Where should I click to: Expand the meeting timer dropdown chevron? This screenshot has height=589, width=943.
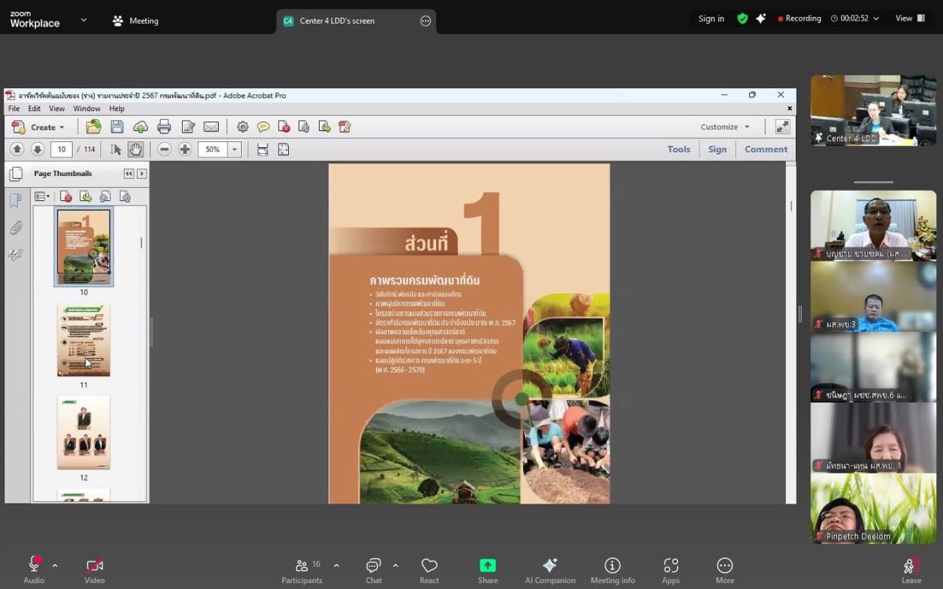(876, 18)
